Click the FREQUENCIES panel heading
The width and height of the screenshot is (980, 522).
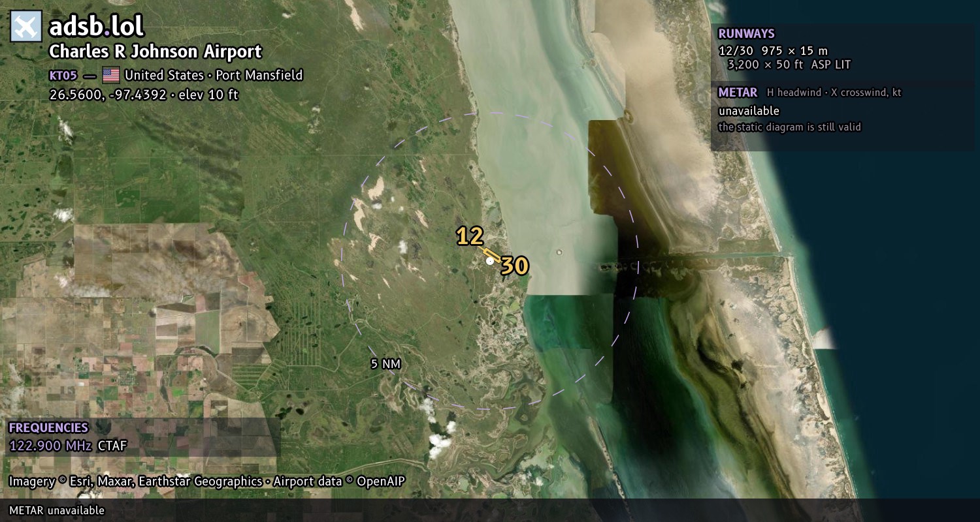(x=48, y=428)
